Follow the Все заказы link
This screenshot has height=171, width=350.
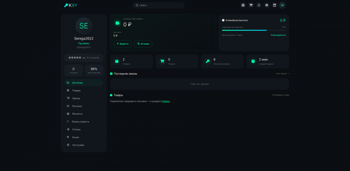pyautogui.click(x=283, y=73)
